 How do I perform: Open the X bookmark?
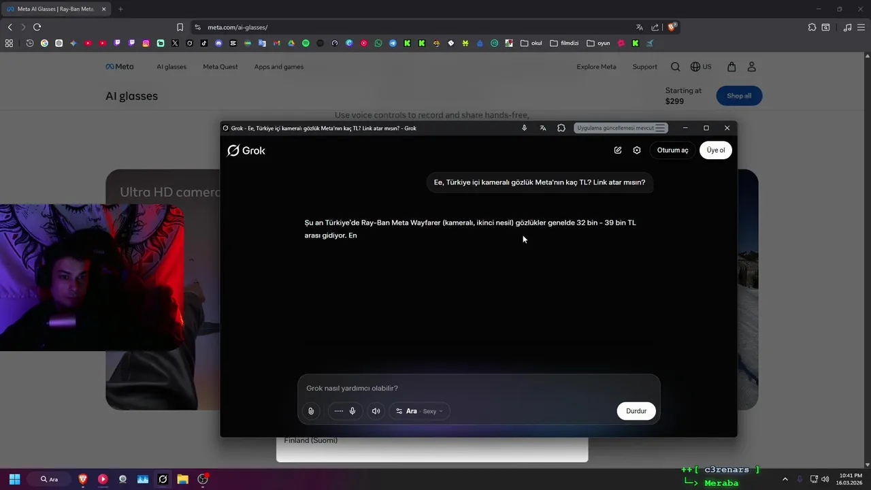click(175, 43)
